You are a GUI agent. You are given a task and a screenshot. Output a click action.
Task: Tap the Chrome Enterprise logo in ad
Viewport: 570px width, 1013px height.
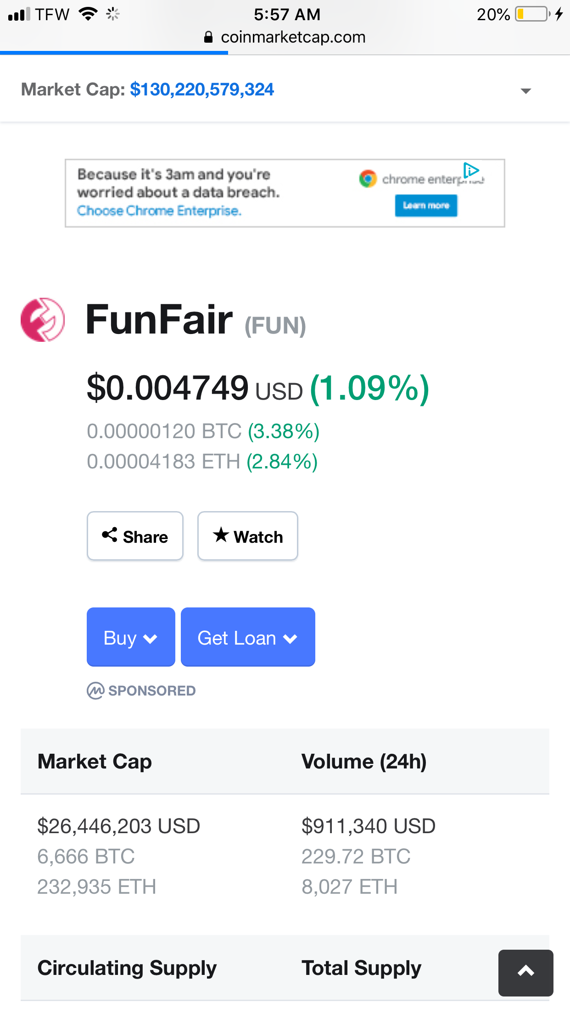coord(368,178)
